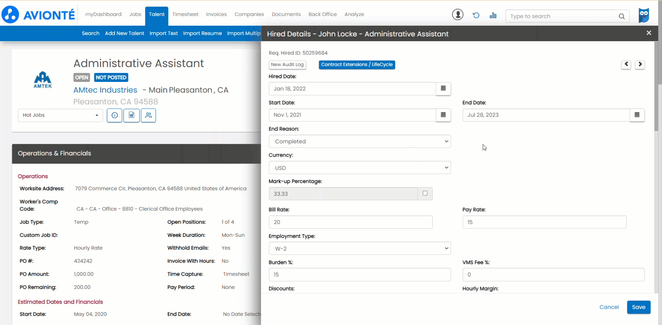Click the Req. Hired ID 50259684 text

pos(298,53)
